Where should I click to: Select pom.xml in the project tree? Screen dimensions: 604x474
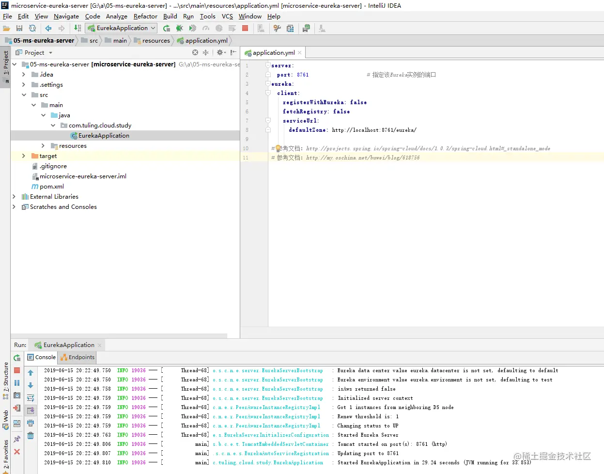pos(51,187)
